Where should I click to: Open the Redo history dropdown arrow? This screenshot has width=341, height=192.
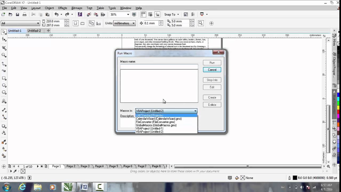click(72, 14)
